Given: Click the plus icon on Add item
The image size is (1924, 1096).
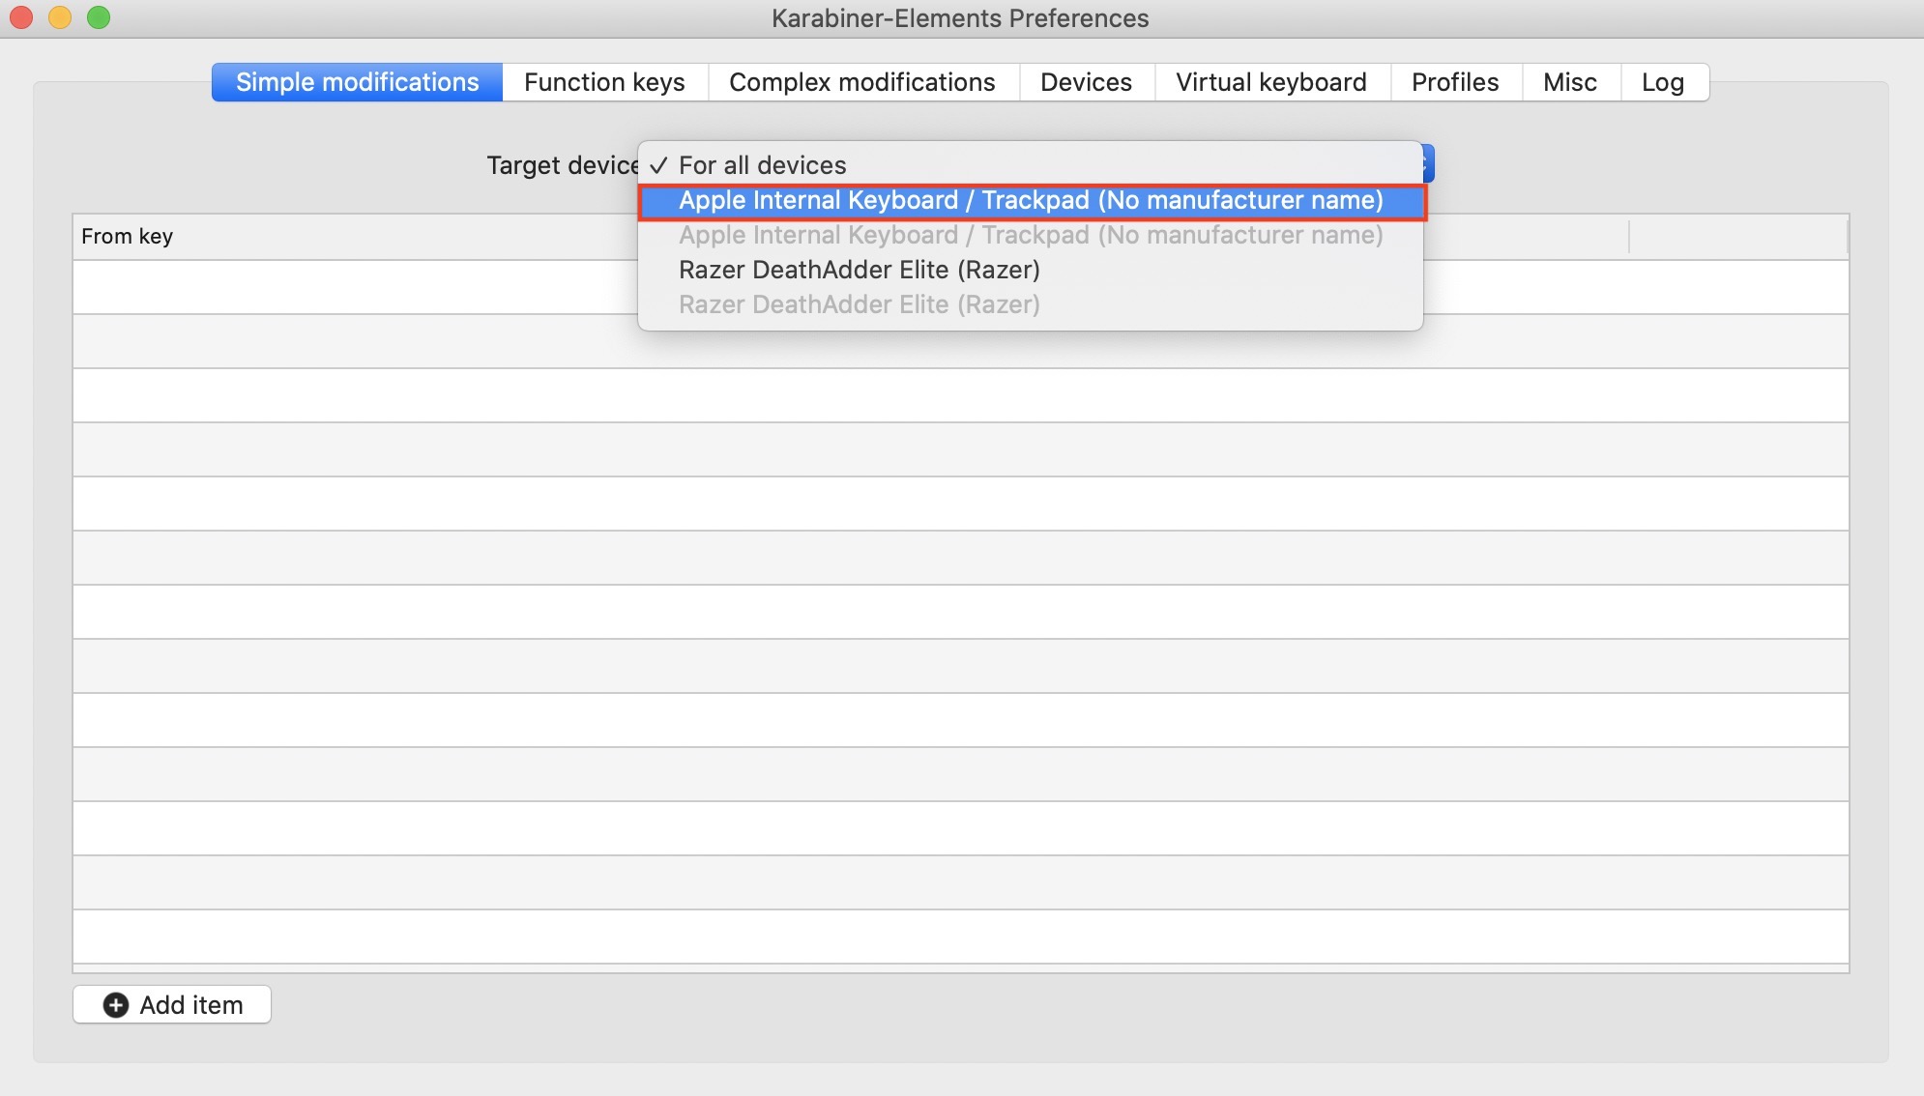Looking at the screenshot, I should click(x=116, y=1005).
